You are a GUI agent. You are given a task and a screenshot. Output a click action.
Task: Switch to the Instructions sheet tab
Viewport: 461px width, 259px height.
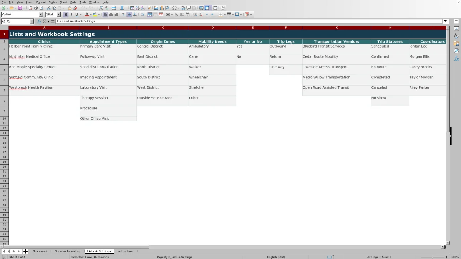[x=125, y=251]
